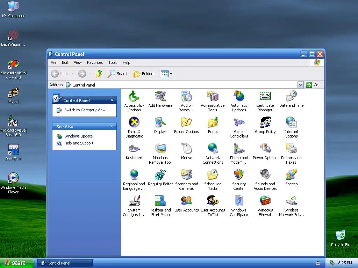The height and width of the screenshot is (268, 358).
Task: Open Fonts folder icon
Action: point(213,122)
